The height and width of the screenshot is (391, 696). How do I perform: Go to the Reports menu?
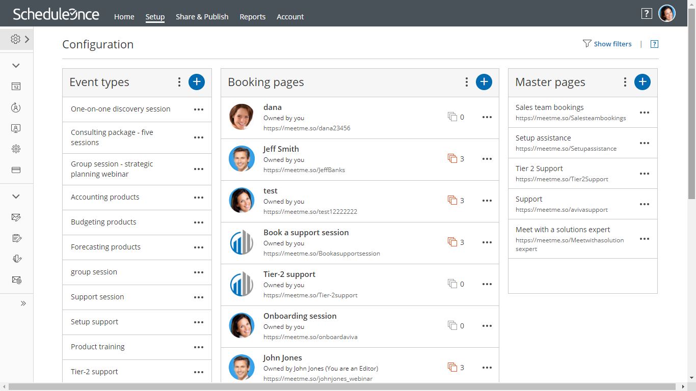[253, 17]
